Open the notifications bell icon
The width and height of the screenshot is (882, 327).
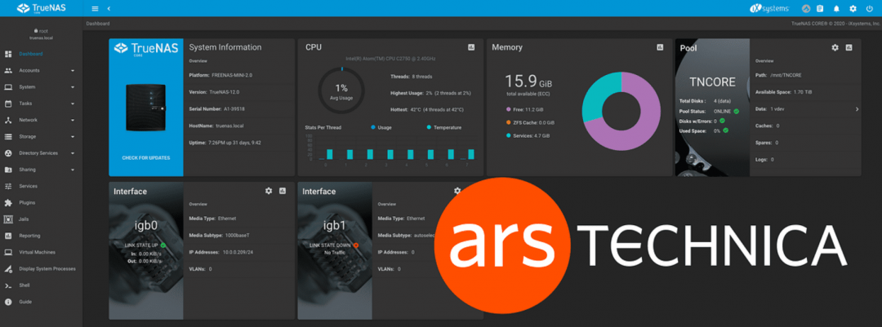tap(836, 8)
